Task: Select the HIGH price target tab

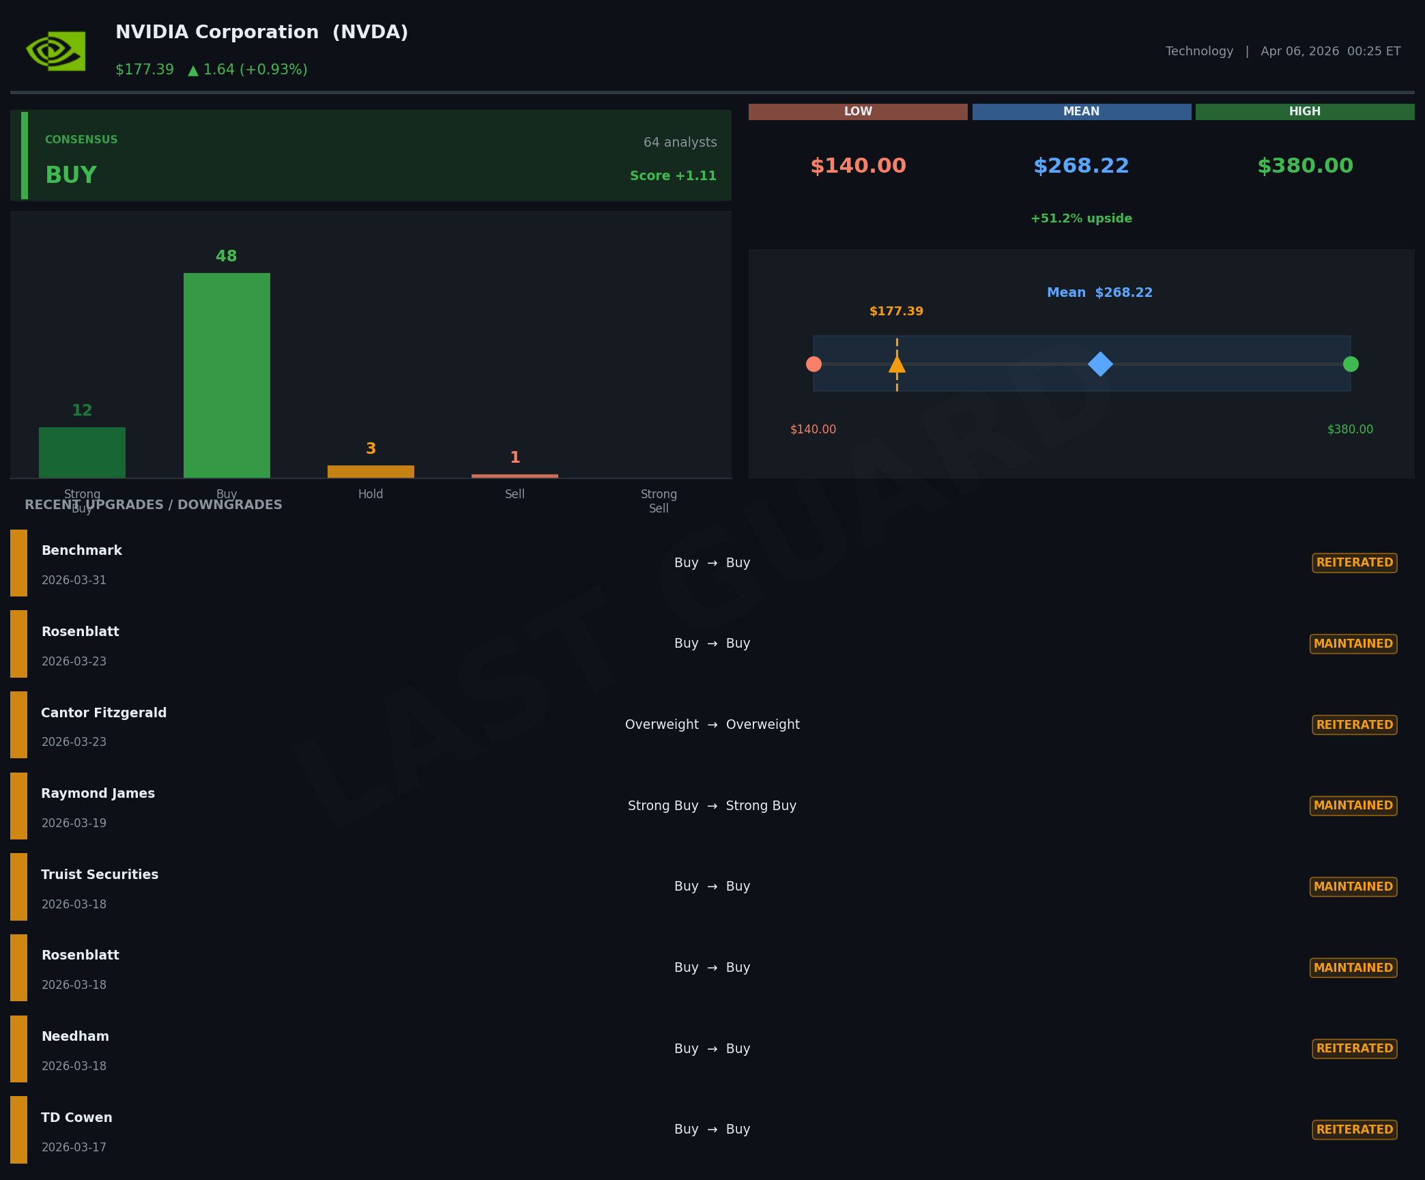Action: pyautogui.click(x=1304, y=111)
